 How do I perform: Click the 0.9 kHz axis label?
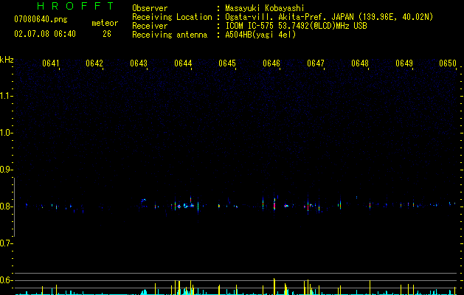[x=6, y=170]
